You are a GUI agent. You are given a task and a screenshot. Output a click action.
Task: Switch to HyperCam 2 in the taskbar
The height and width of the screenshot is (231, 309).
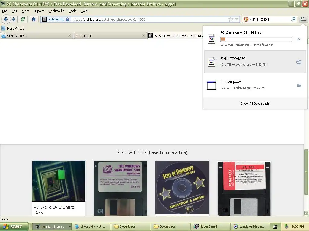[210, 226]
